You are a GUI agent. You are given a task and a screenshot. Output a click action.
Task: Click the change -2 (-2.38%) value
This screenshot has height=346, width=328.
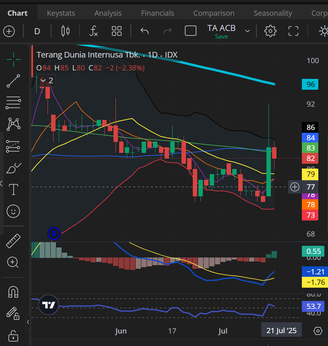point(125,68)
